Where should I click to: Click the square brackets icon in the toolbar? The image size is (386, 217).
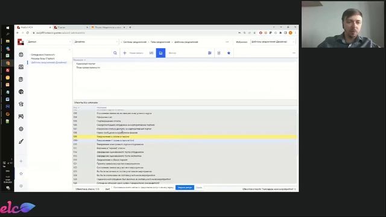pos(151,53)
